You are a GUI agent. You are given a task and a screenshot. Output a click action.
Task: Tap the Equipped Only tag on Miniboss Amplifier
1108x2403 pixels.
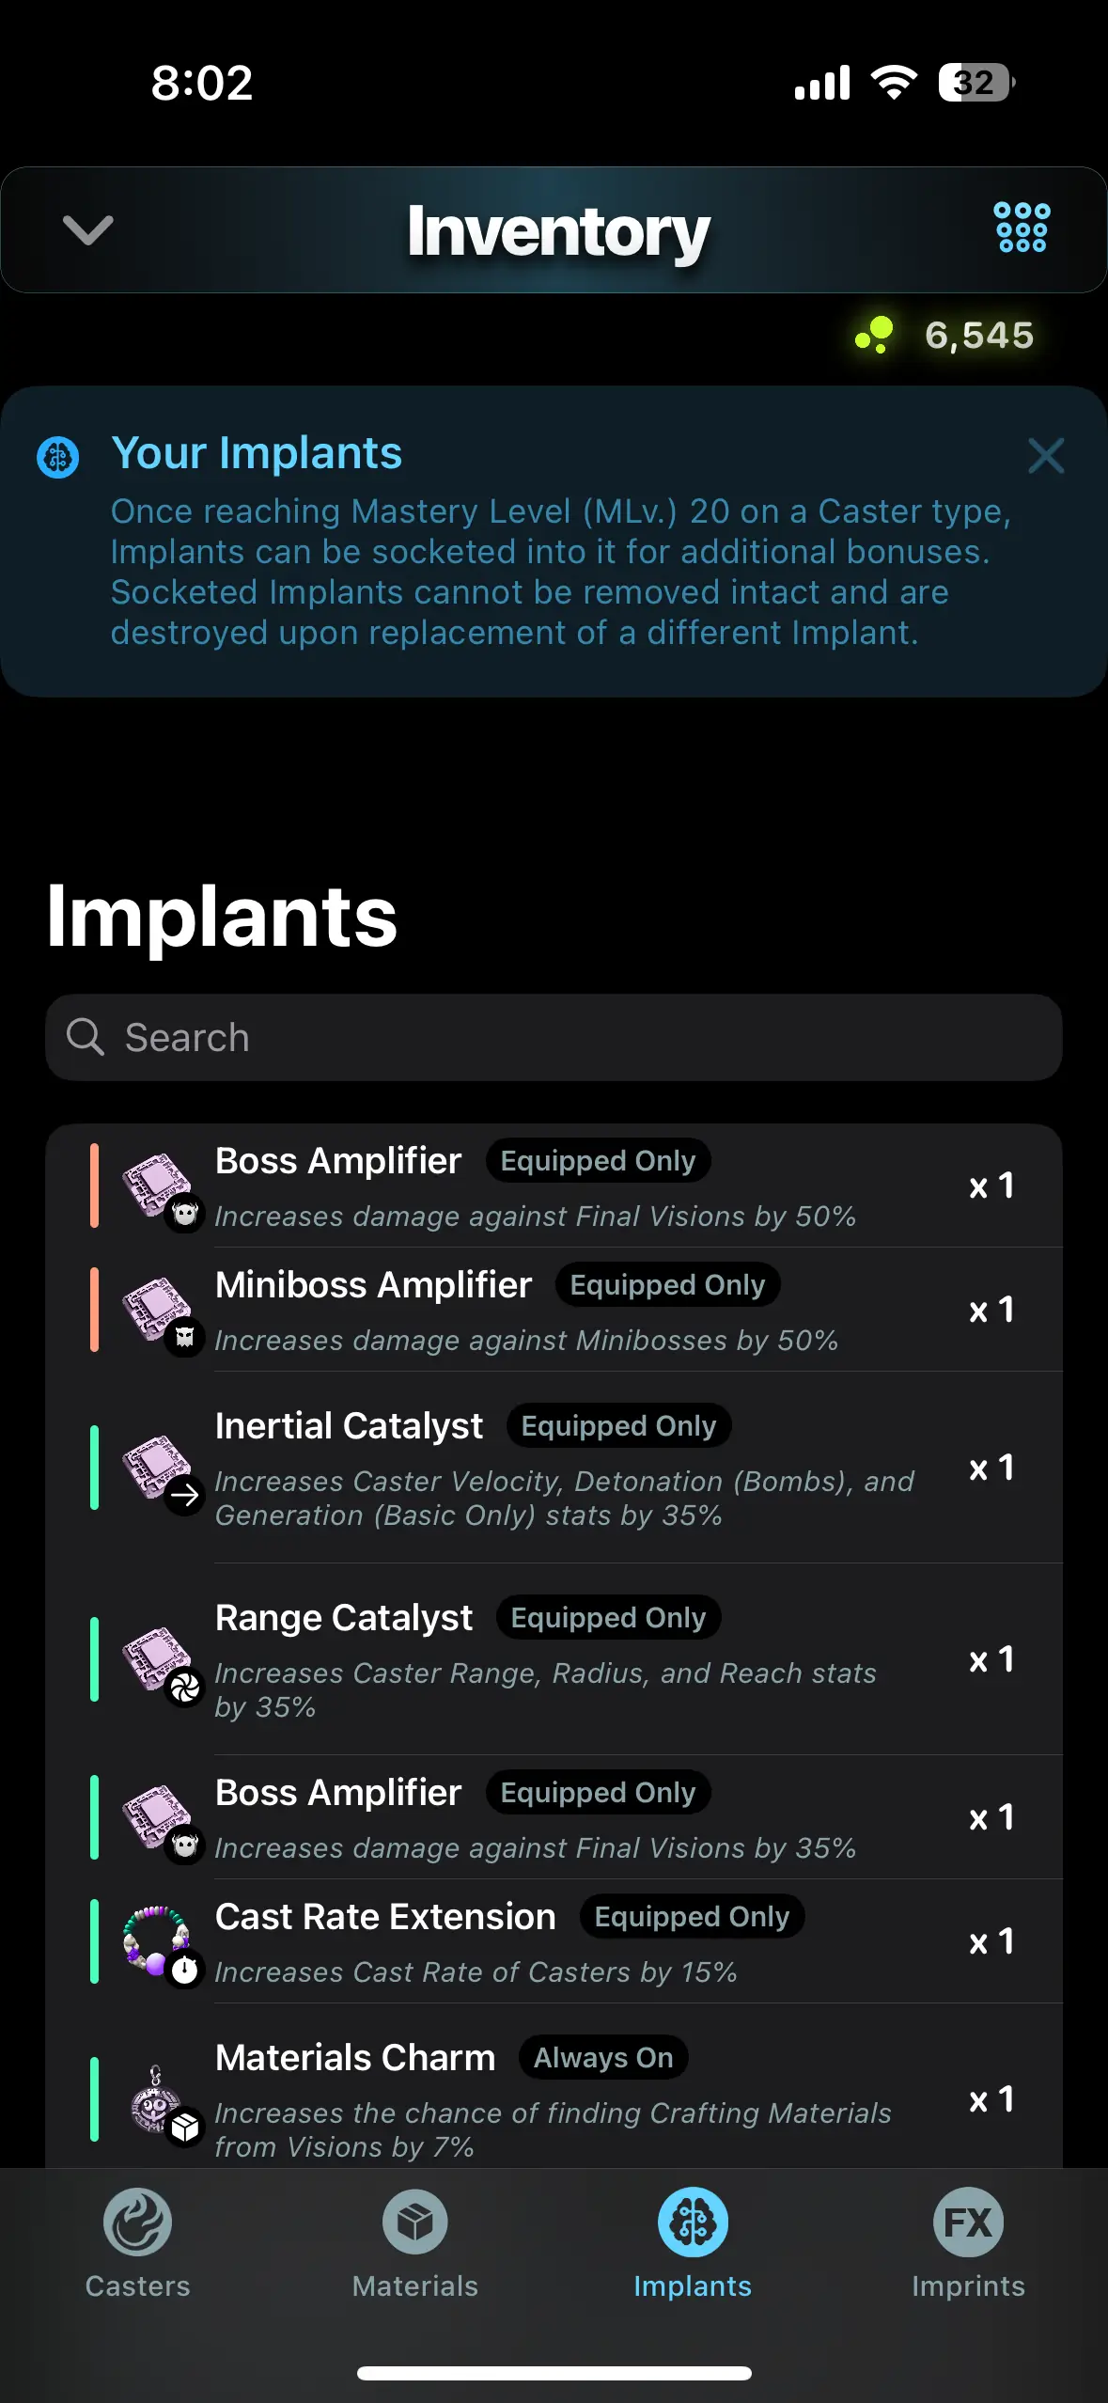pos(667,1285)
